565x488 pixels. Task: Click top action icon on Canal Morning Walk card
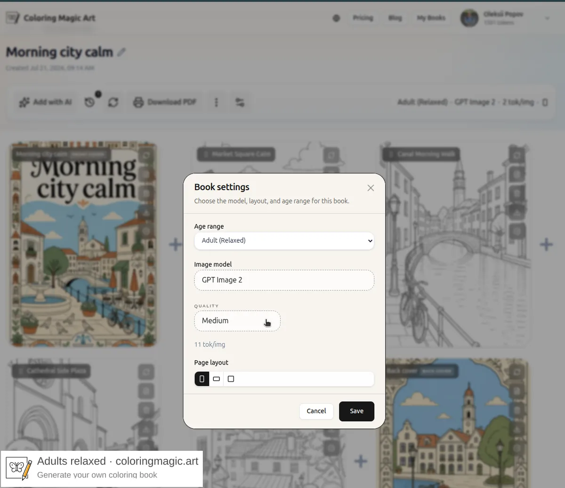point(517,155)
